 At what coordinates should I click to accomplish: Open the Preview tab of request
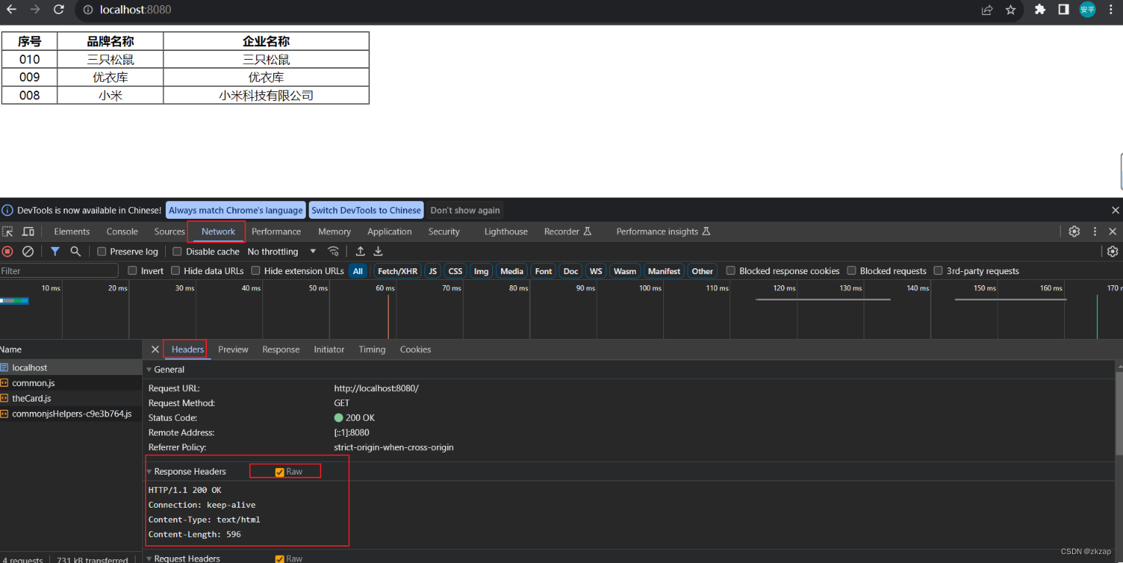point(233,349)
